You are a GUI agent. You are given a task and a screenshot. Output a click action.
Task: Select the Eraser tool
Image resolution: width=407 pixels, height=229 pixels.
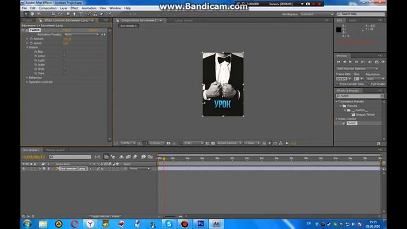pyautogui.click(x=102, y=14)
